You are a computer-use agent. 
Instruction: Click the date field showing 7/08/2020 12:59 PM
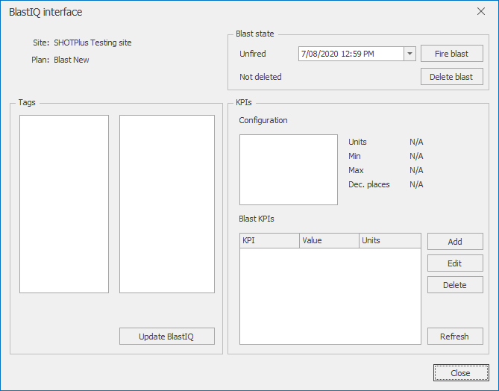pyautogui.click(x=351, y=54)
